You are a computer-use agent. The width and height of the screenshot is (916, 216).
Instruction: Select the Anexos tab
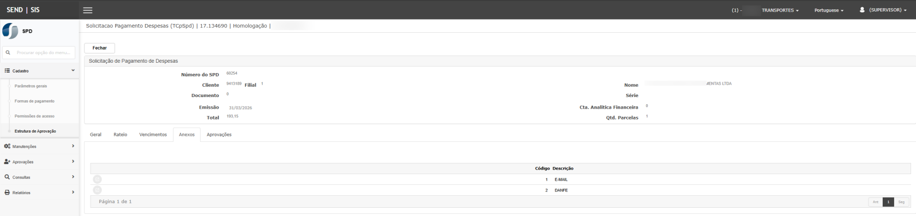[186, 135]
